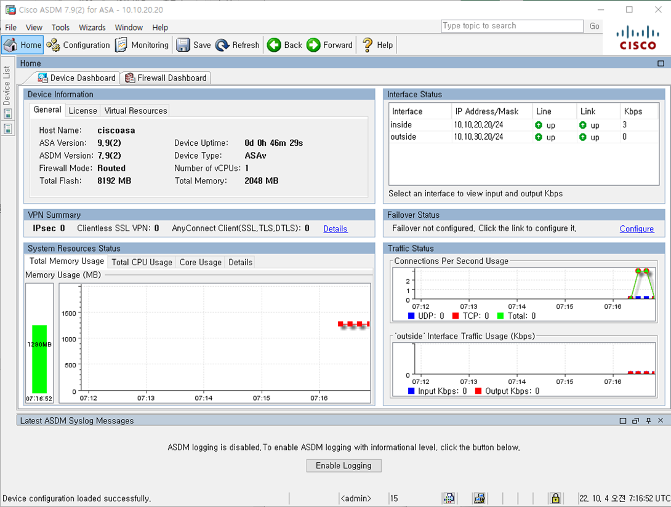Expand the Device List side panel
The width and height of the screenshot is (671, 507).
click(x=6, y=86)
